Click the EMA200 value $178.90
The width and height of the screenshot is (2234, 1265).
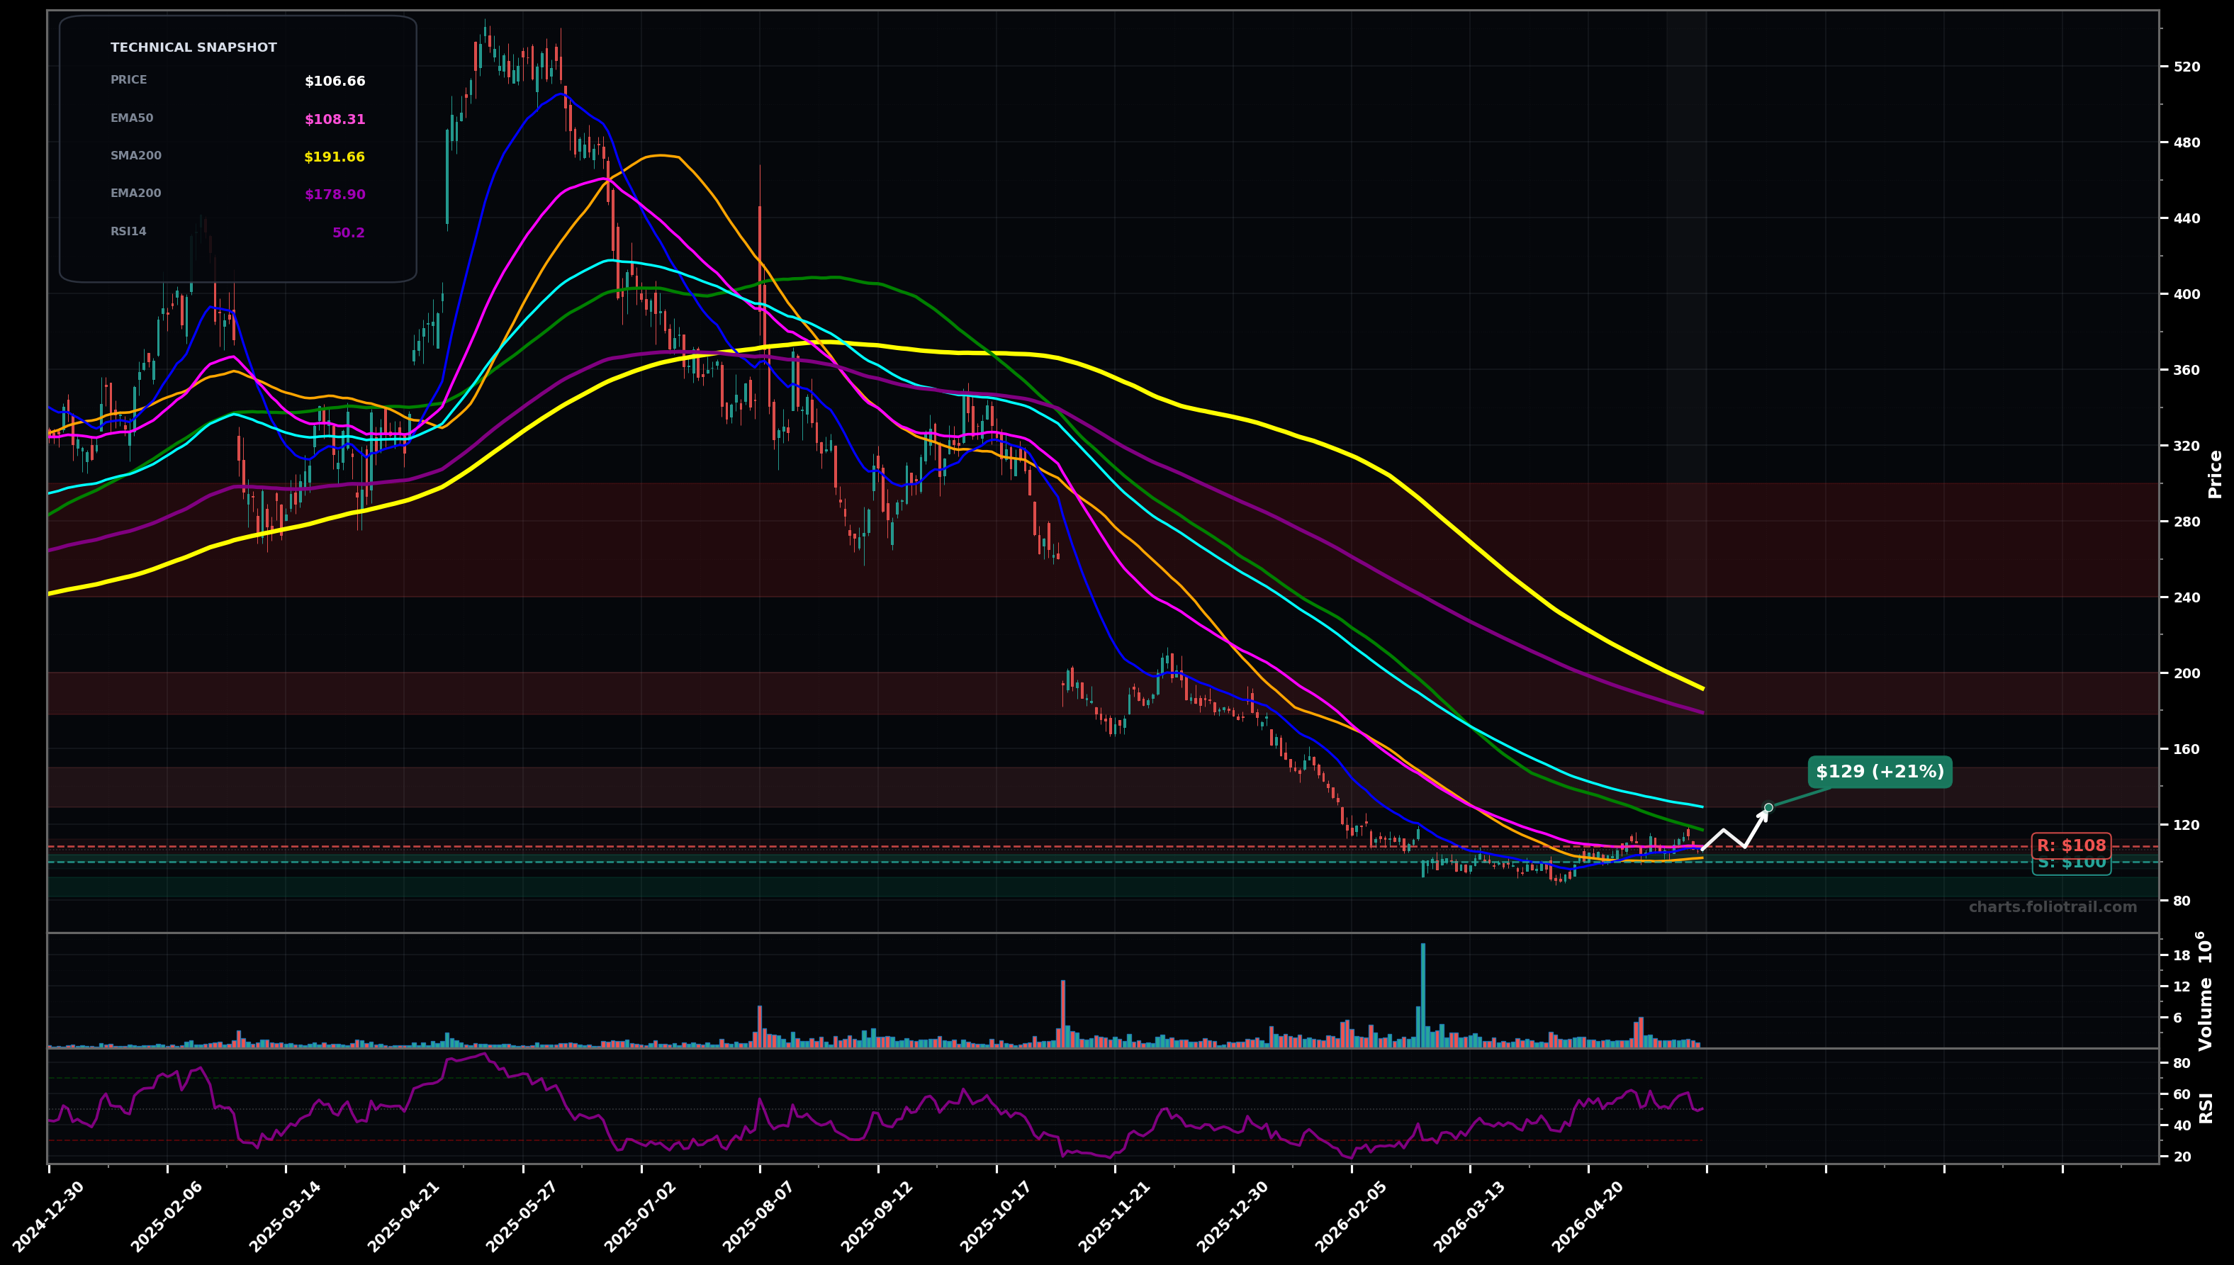pyautogui.click(x=335, y=195)
